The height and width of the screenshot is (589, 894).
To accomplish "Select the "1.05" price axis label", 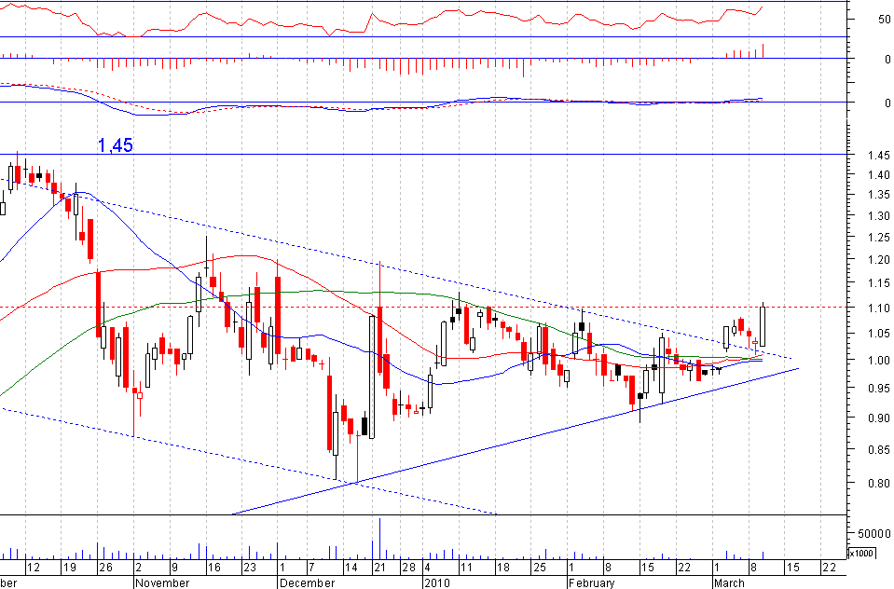I will [878, 334].
